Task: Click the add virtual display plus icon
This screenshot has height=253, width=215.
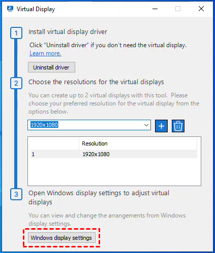Action: tap(161, 126)
